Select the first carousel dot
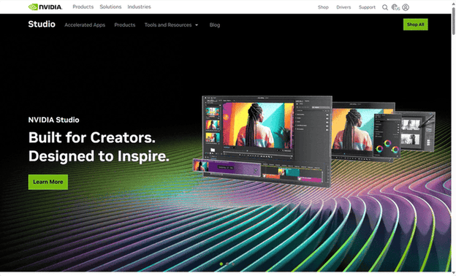 click(221, 264)
